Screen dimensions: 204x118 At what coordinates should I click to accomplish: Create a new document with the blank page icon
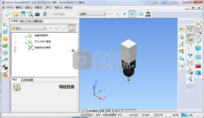[7, 14]
